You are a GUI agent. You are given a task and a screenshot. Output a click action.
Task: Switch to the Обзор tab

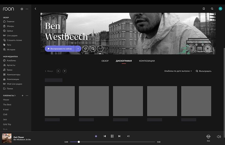point(105,61)
